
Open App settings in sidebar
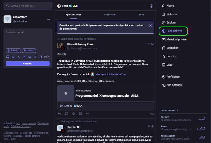[172, 85]
